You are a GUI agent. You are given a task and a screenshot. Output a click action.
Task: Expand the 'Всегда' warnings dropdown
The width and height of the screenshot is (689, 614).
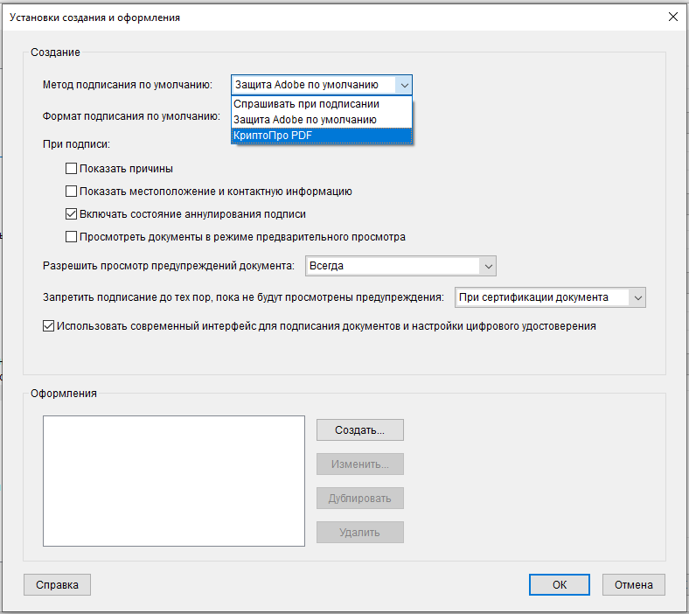(x=400, y=266)
